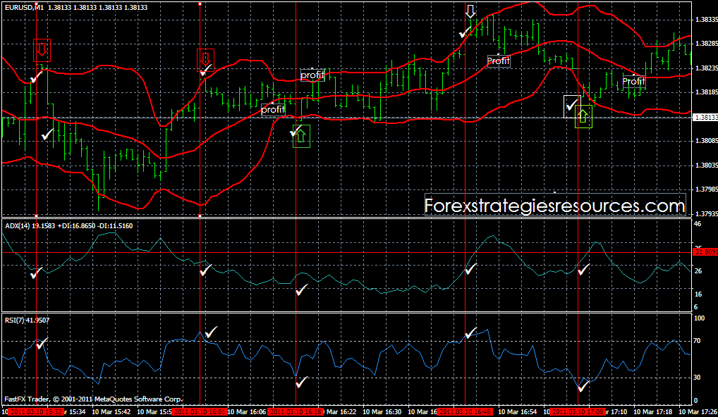Click the 1.38285 price axis label
This screenshot has height=417, width=718.
tap(705, 44)
